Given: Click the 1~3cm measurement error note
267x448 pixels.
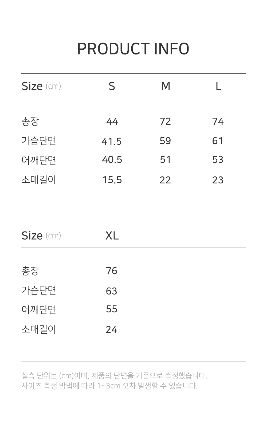Looking at the screenshot, I should (109, 386).
